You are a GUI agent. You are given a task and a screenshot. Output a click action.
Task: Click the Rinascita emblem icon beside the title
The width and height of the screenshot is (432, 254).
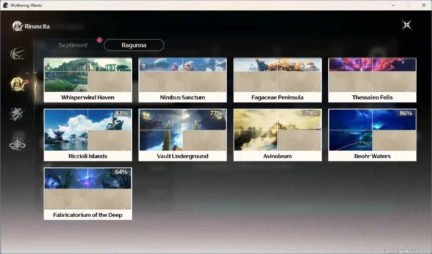17,26
